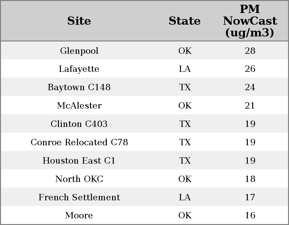Select the LA state cell for Lafayette
The width and height of the screenshot is (289, 225).
(x=185, y=69)
